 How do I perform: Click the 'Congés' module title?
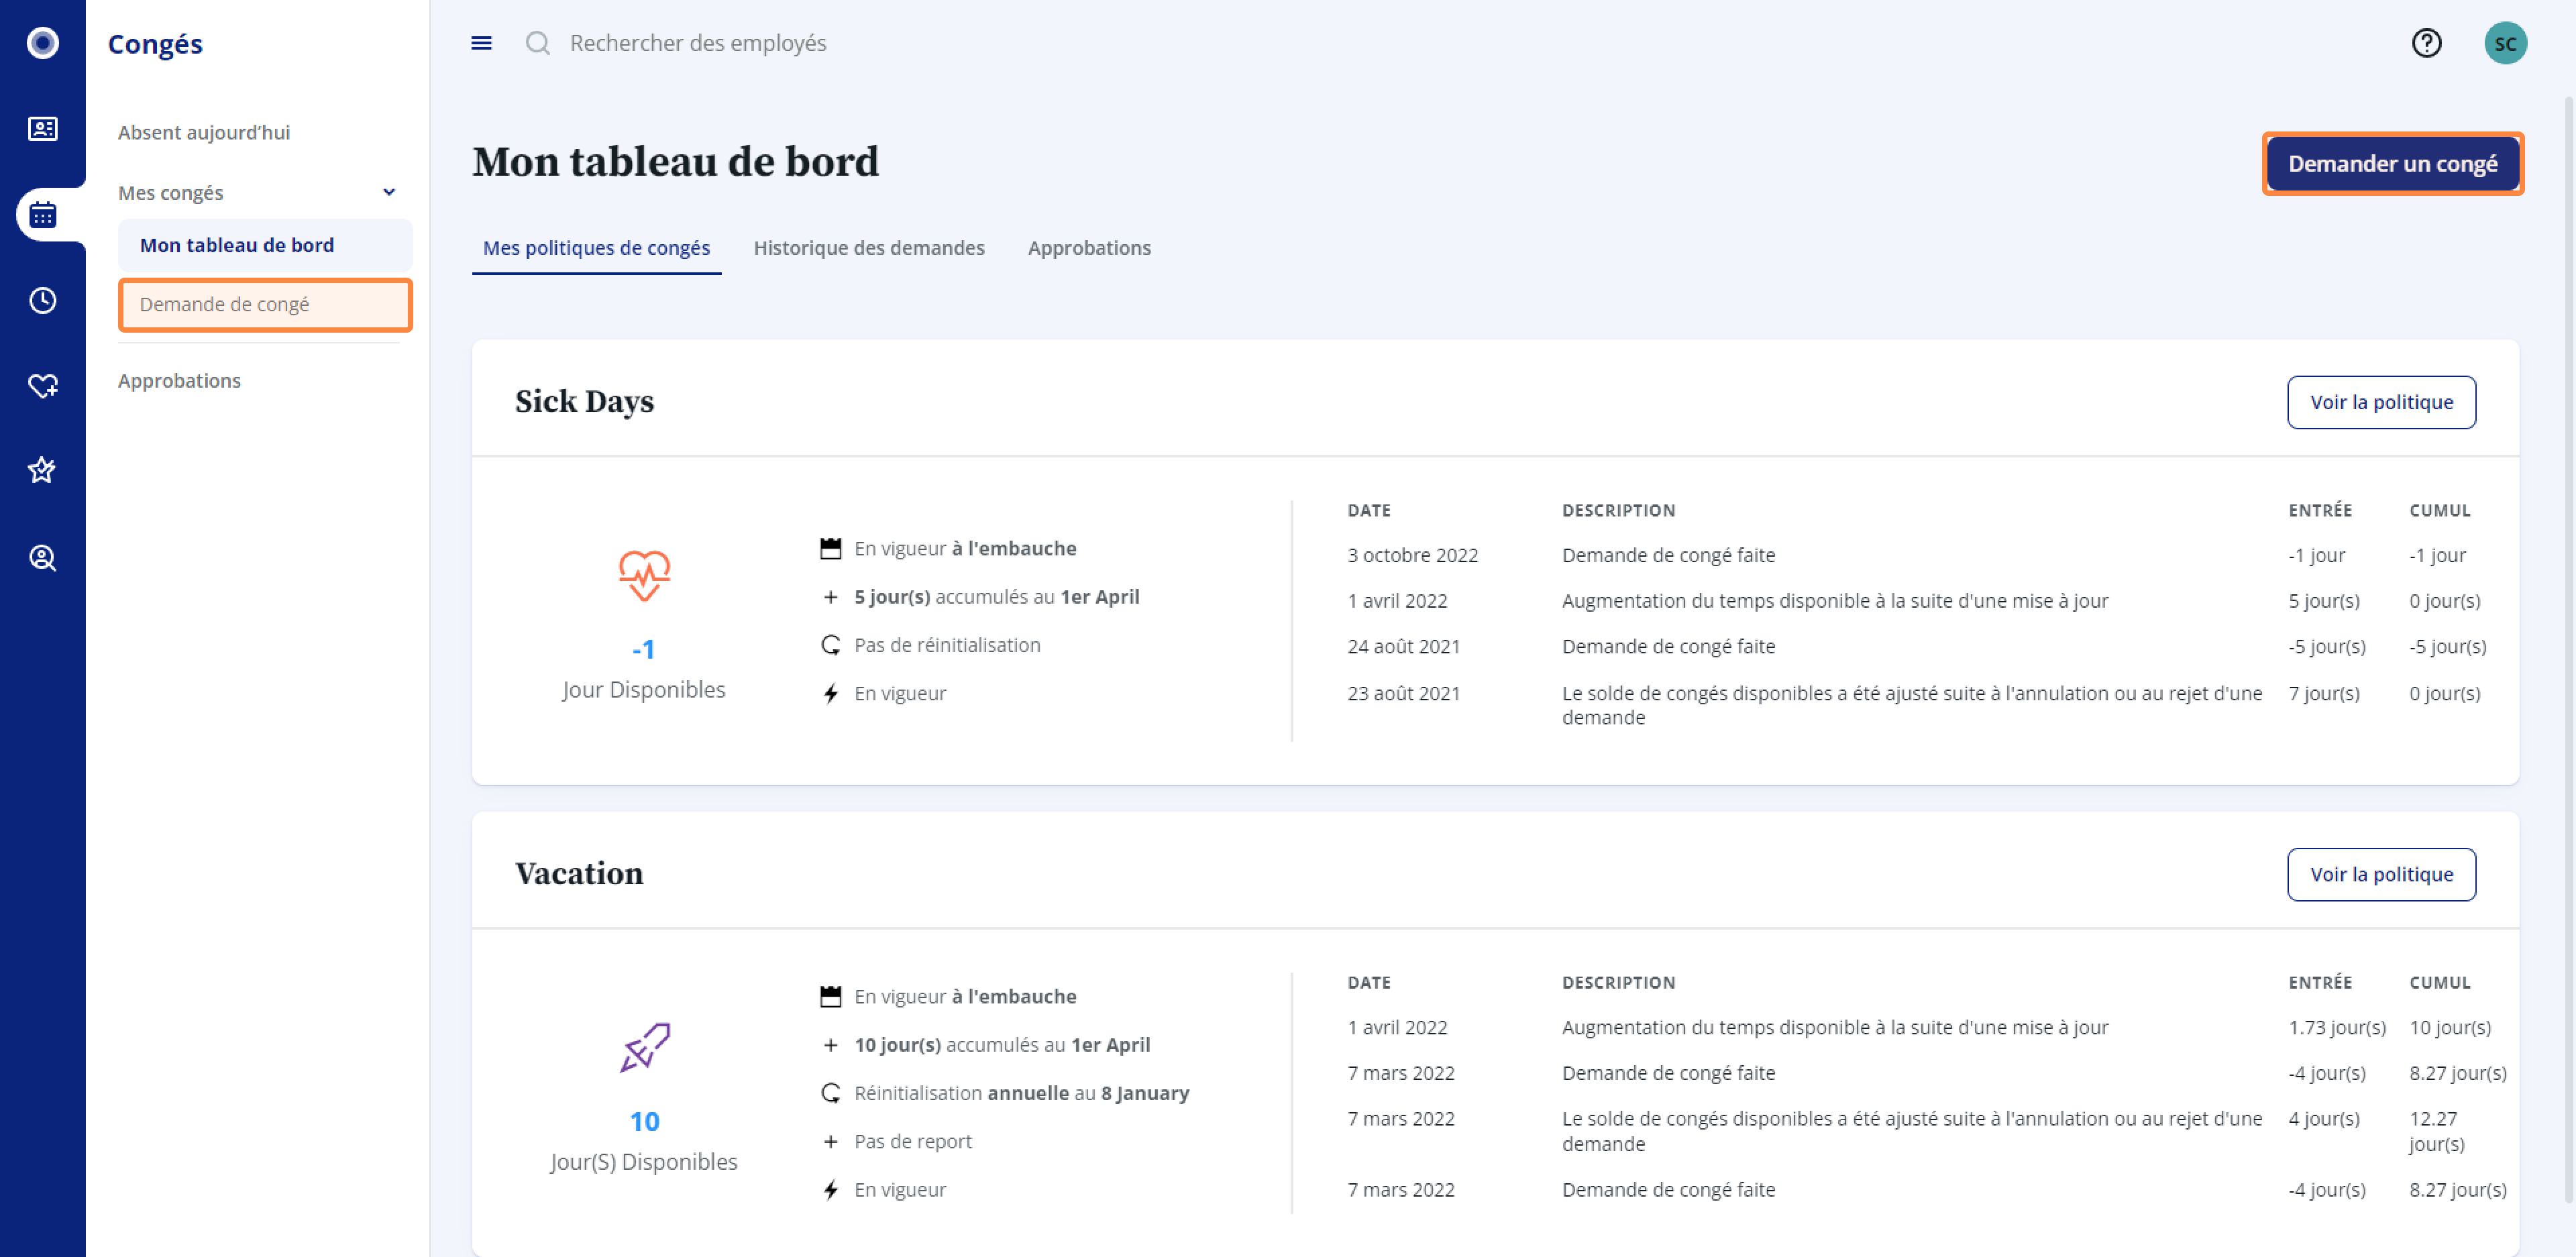coord(155,44)
